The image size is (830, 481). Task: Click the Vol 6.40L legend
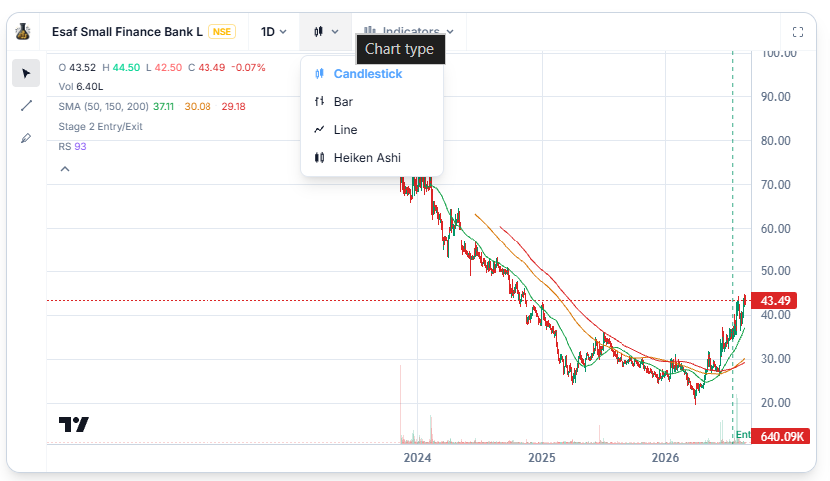[x=81, y=87]
